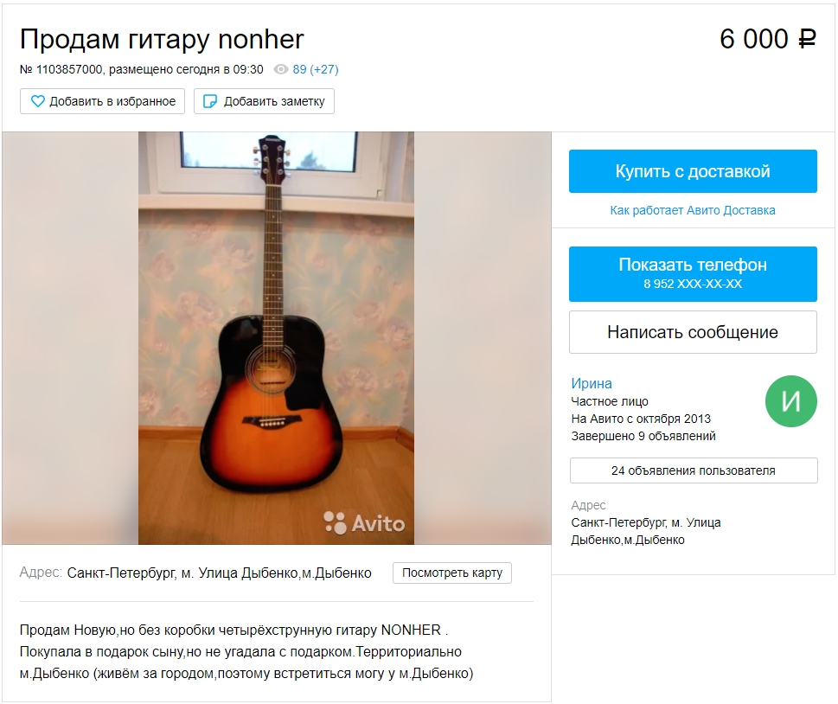Open the guitar photo in full view
Screen dimensions: 838x704
(276, 338)
